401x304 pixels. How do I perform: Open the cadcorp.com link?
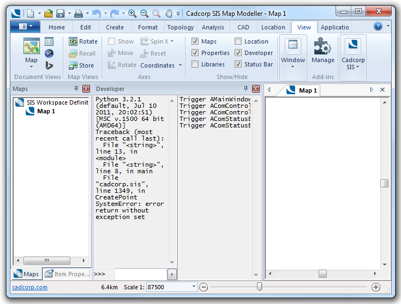pos(29,287)
